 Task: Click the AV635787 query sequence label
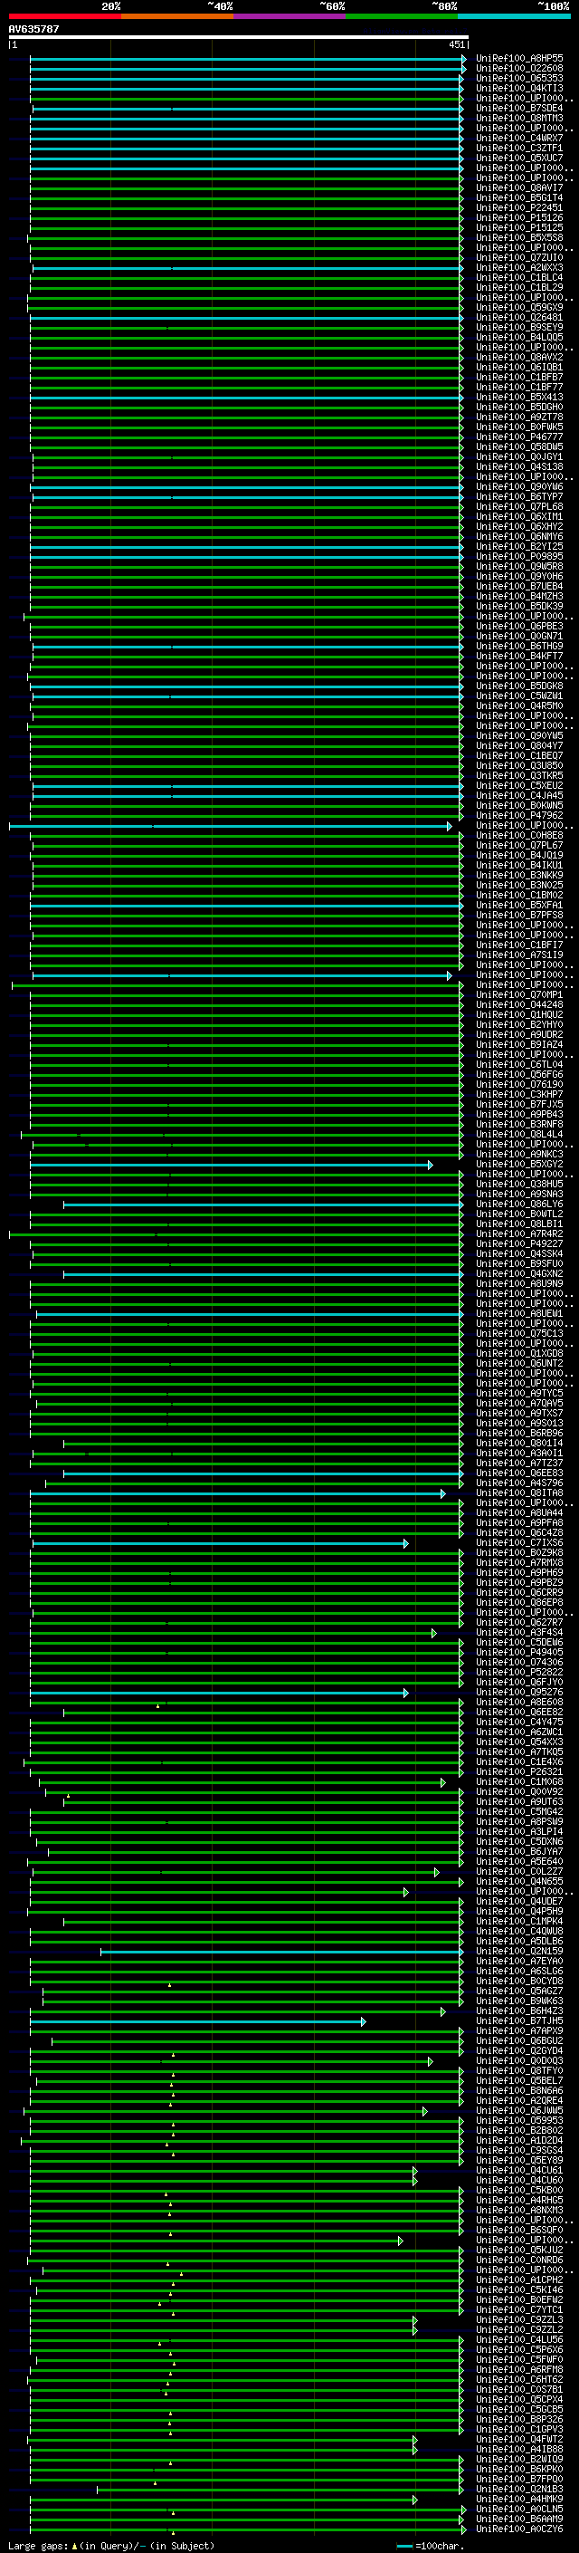pyautogui.click(x=33, y=29)
